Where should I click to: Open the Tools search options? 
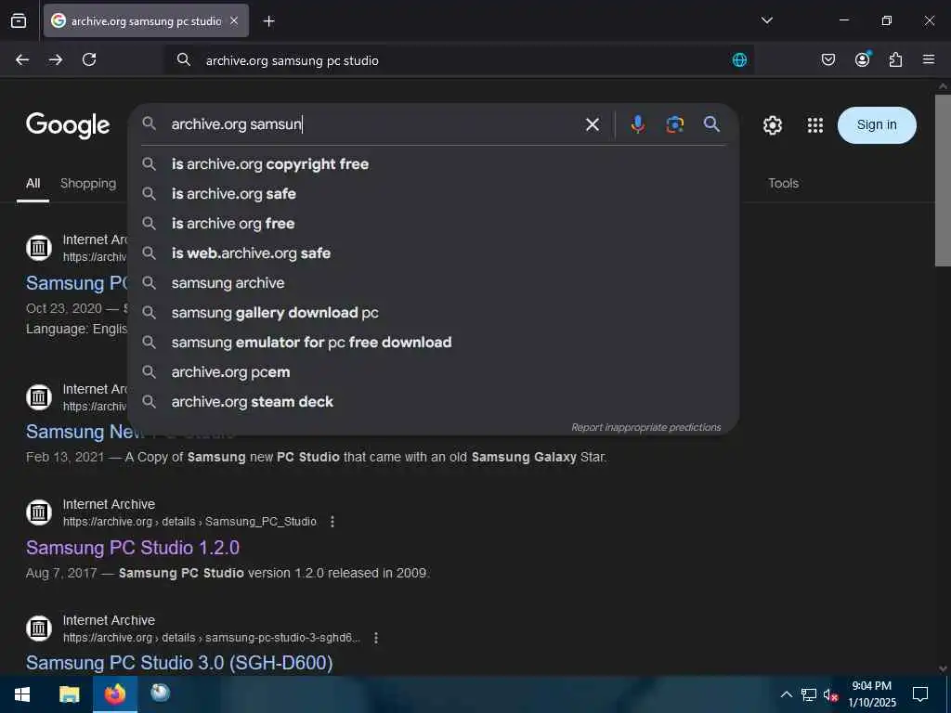[783, 183]
